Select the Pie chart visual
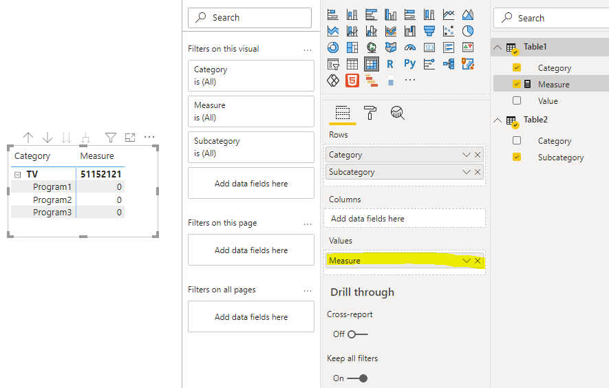Viewport: 609px width, 388px height. click(468, 31)
